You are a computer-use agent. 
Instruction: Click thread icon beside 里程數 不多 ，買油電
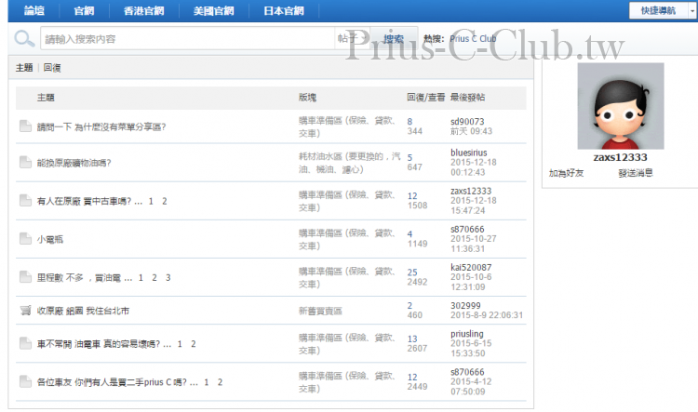pos(25,277)
